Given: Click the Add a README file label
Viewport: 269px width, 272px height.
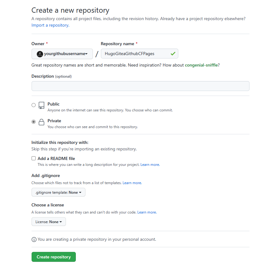Looking at the screenshot, I should [x=56, y=158].
